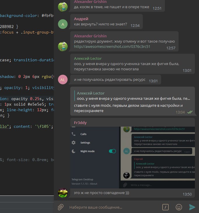The image size is (199, 213).
Task: Click timestamp 12:57
Action: click(x=171, y=48)
